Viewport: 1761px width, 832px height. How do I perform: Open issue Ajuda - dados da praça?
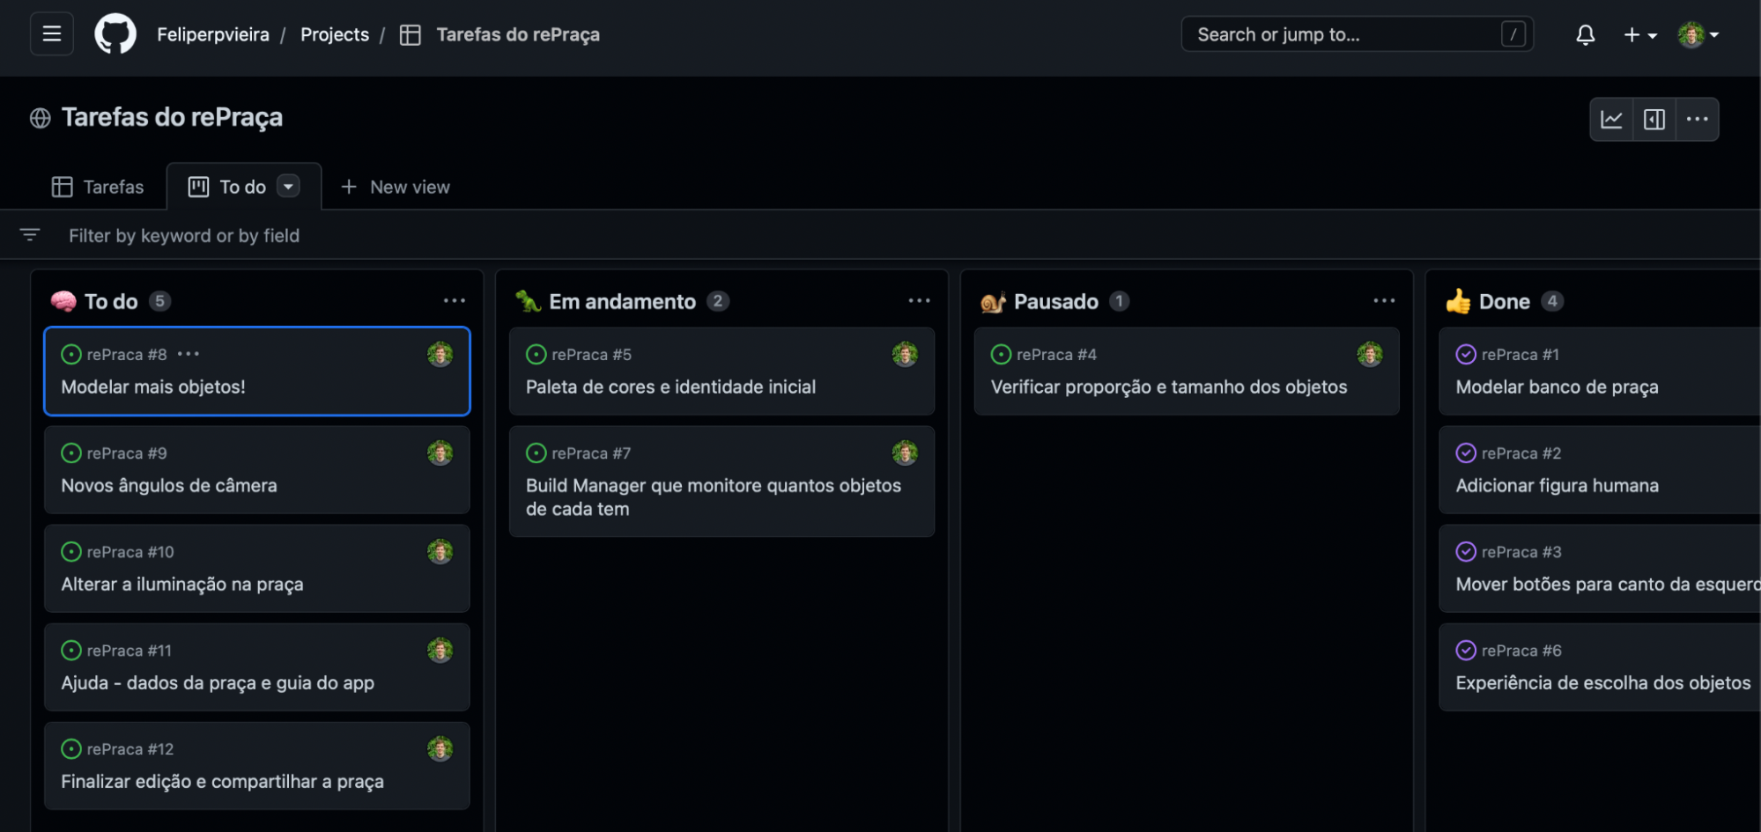218,682
